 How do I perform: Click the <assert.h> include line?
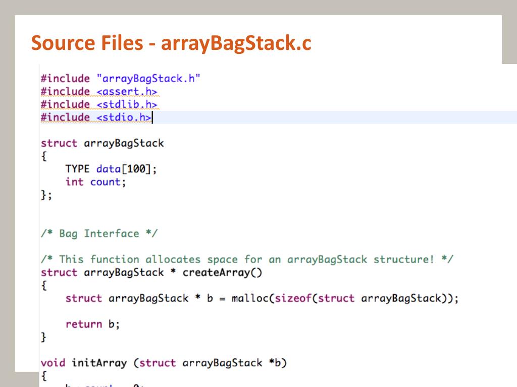(99, 92)
